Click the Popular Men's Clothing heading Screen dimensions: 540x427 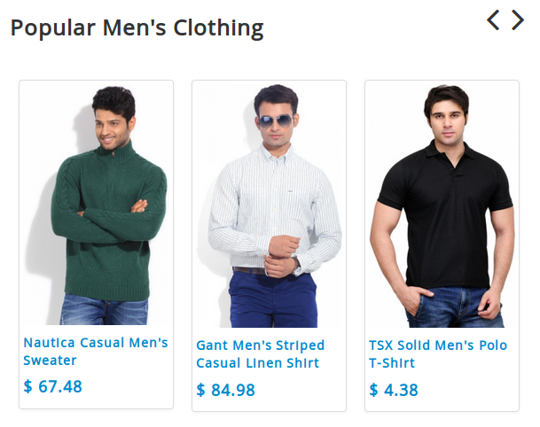[137, 28]
